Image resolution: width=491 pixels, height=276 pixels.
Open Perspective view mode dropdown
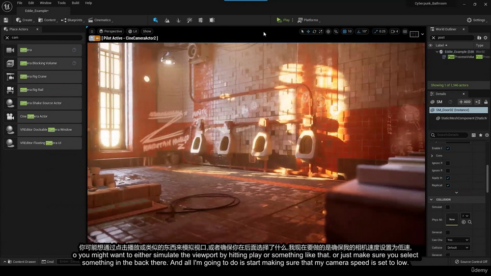tap(110, 31)
